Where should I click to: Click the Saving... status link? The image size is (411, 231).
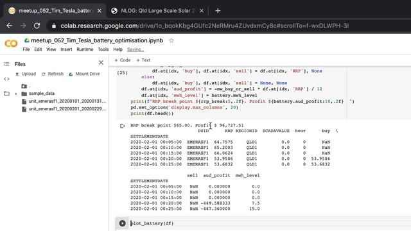pyautogui.click(x=136, y=49)
